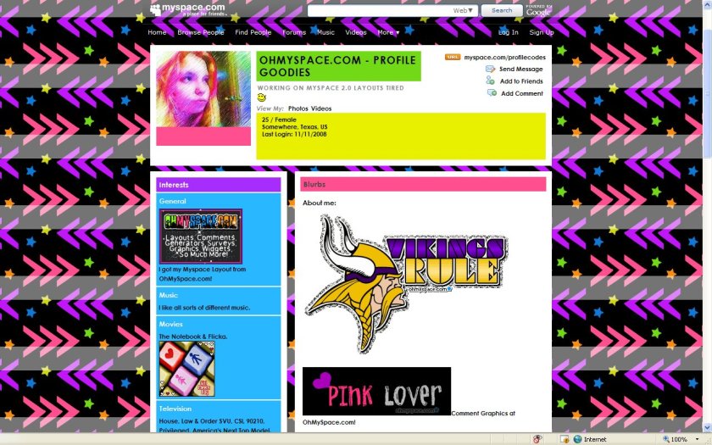
Task: Click the Send Message link
Action: coord(520,69)
